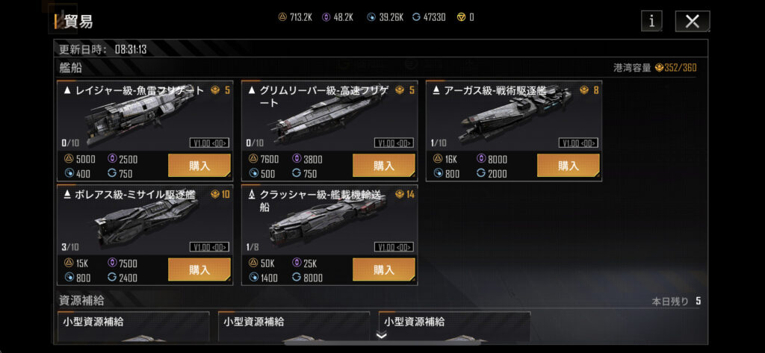Buy the グリムリーパー級 high-speed frigate
The height and width of the screenshot is (353, 765).
tap(384, 165)
